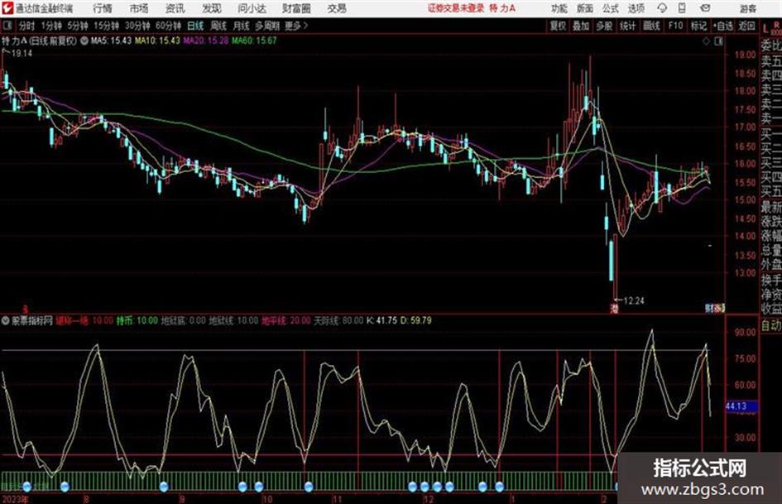Switch to 分时 chart period

26,26
